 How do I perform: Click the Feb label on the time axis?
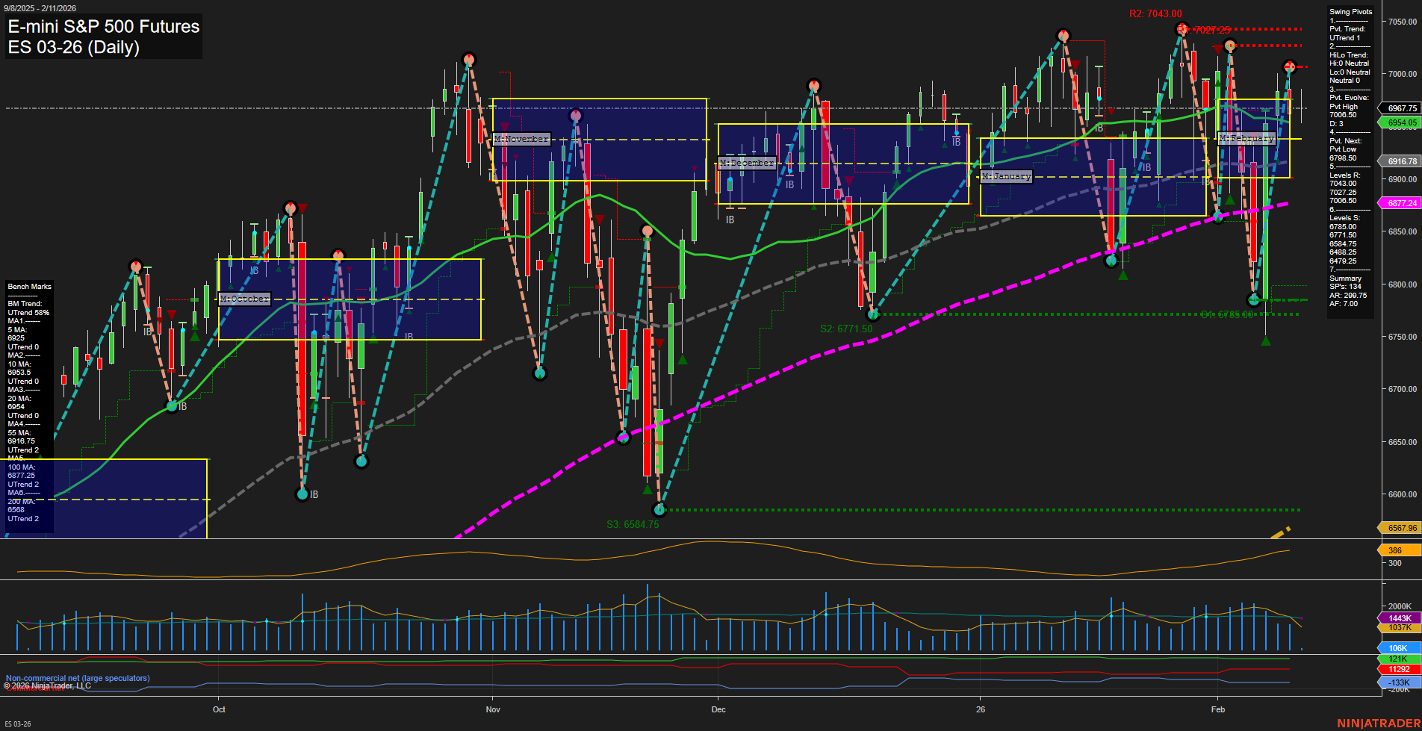point(1220,710)
